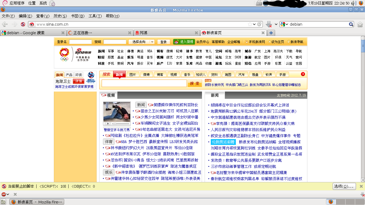Click Firefox icon in bottom-right panel tray

(331, 202)
